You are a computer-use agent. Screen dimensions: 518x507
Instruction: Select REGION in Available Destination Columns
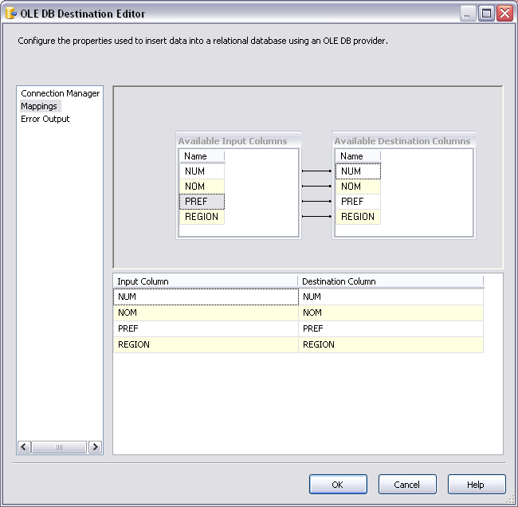pyautogui.click(x=358, y=217)
